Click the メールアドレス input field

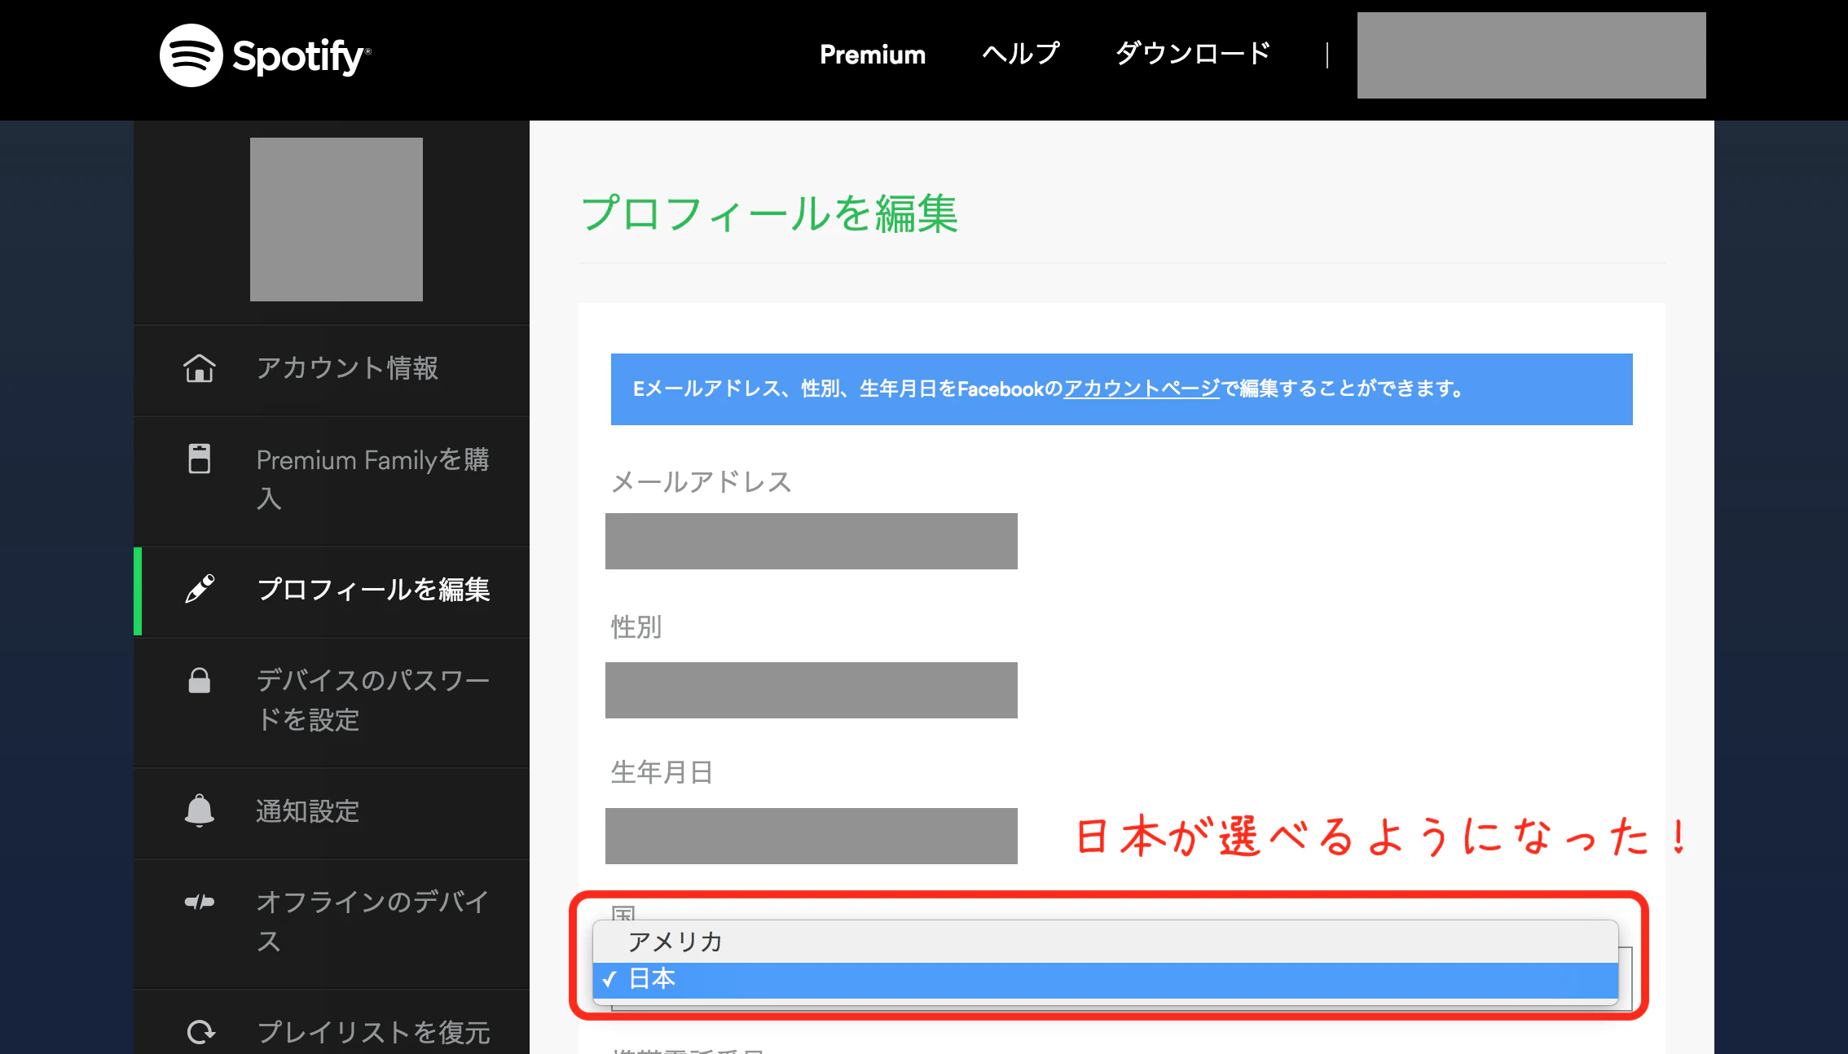(811, 541)
